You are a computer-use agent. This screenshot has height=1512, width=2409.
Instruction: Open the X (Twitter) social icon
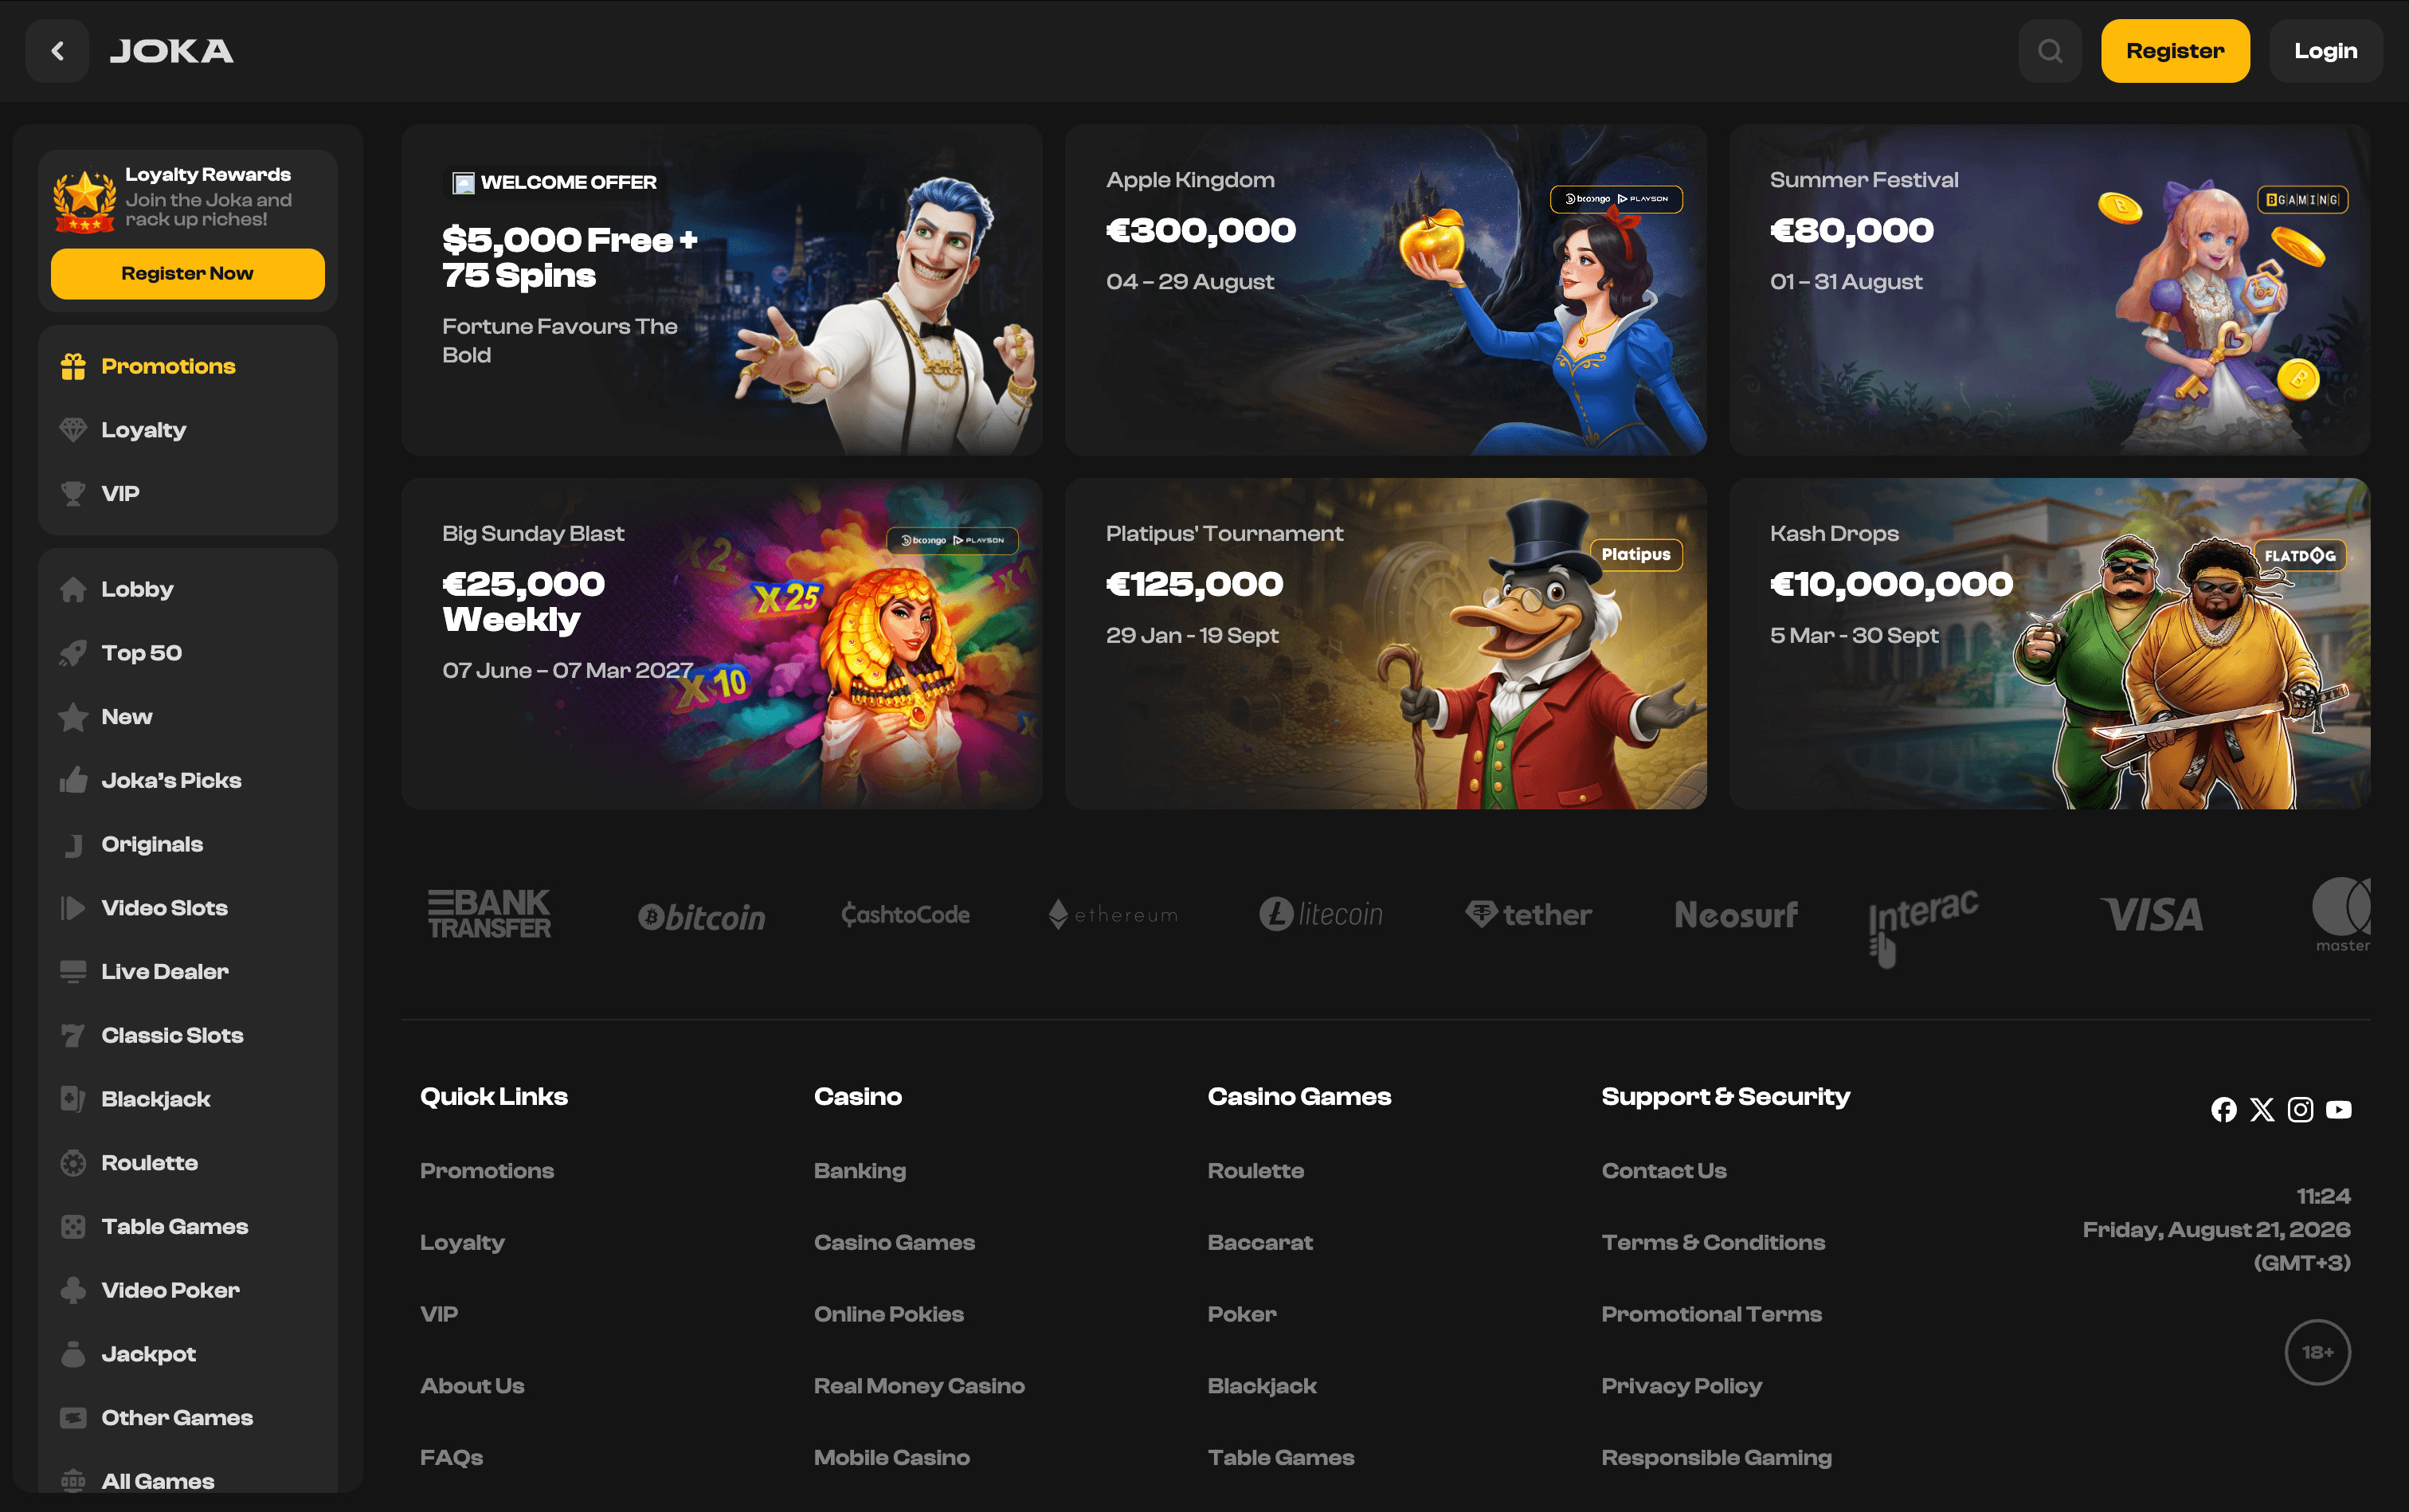coord(2262,1110)
